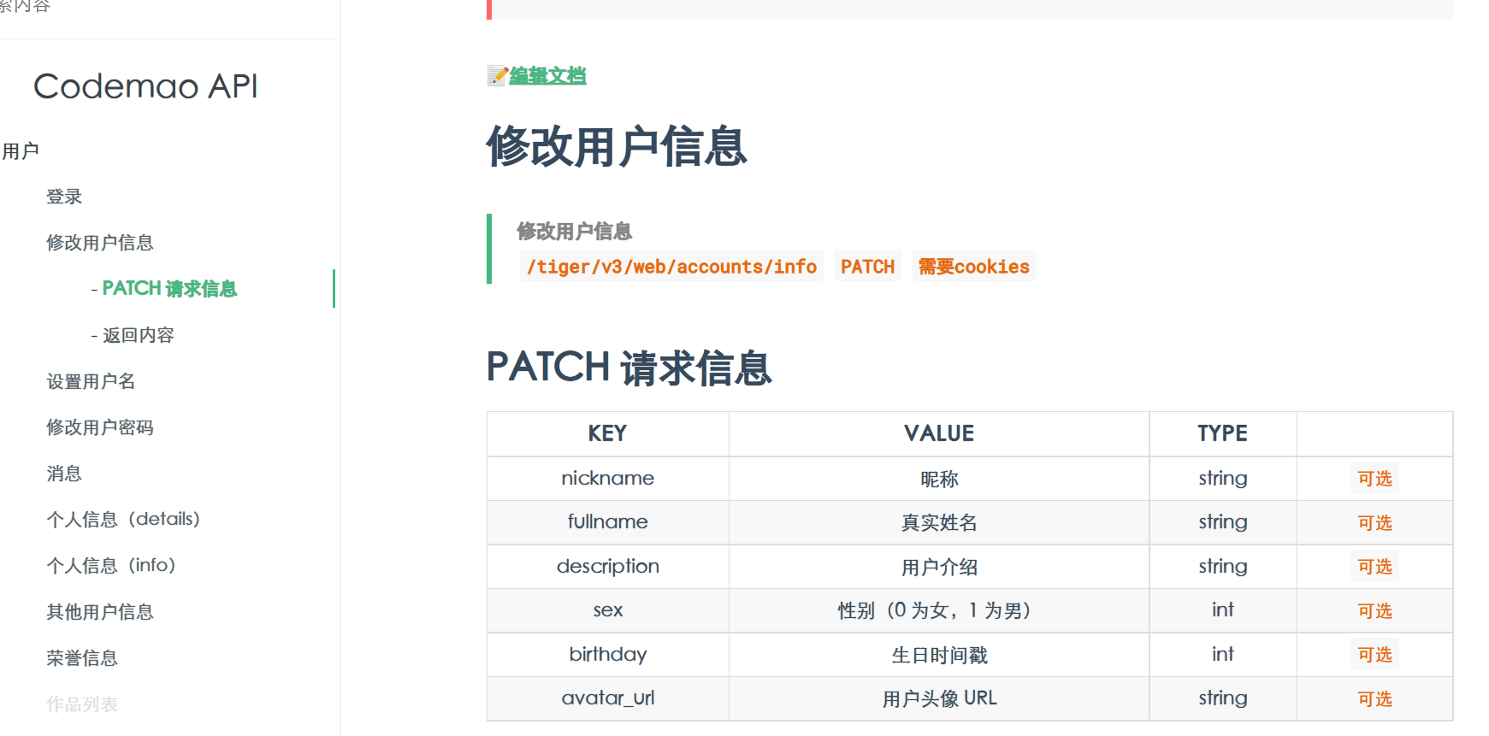The height and width of the screenshot is (736, 1489).
Task: Open 荣誉信息 in the sidebar
Action: [x=82, y=658]
